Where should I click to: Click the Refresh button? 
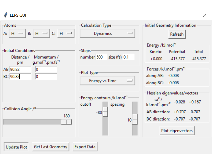coord(177,34)
